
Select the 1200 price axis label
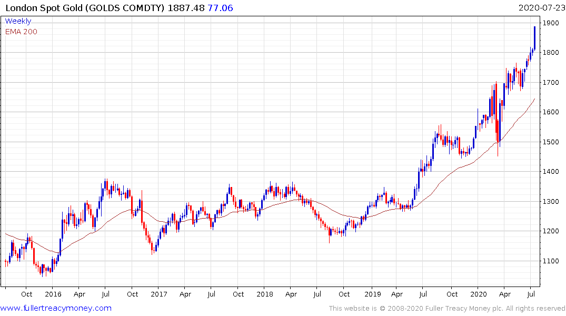point(551,231)
